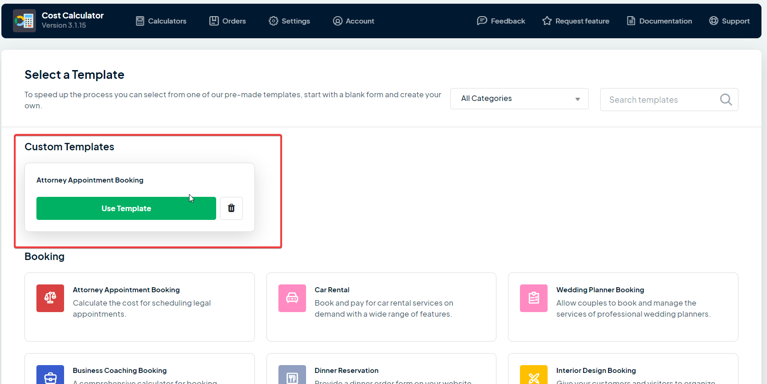The image size is (767, 384).
Task: Navigate to the Account page
Action: tap(354, 21)
